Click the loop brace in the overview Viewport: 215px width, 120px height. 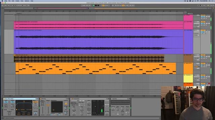click(61, 8)
